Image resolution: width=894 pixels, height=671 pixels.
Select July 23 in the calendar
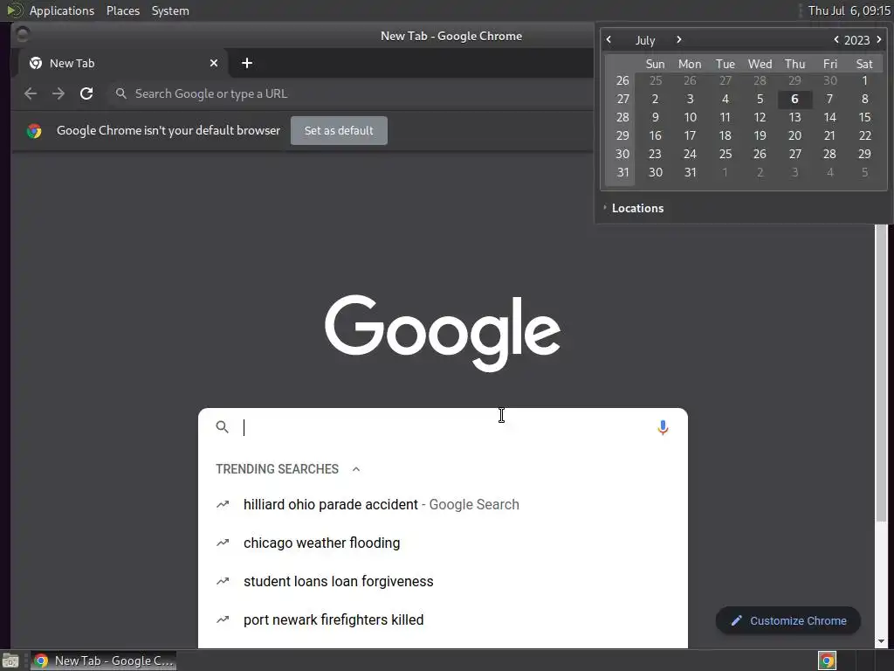655,154
